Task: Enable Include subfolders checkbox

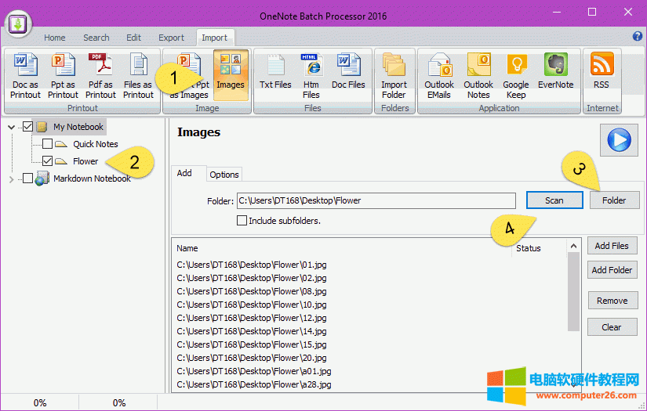Action: [242, 221]
